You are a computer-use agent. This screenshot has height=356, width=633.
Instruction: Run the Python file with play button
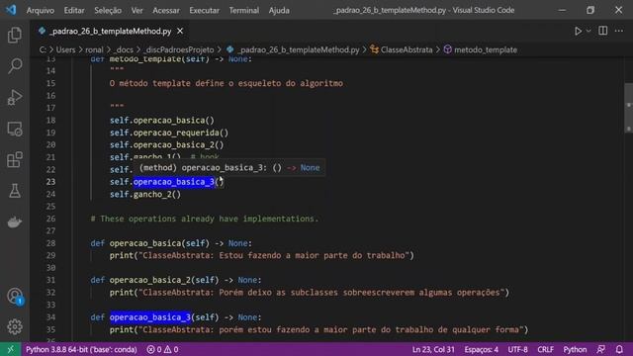pos(578,31)
